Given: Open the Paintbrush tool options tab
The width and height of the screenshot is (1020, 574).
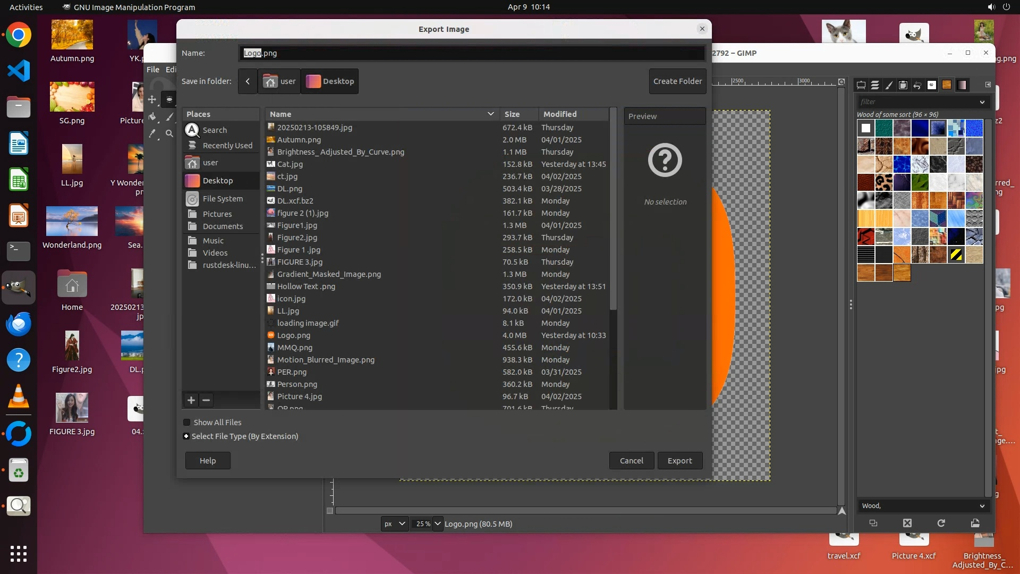Looking at the screenshot, I should tap(889, 85).
